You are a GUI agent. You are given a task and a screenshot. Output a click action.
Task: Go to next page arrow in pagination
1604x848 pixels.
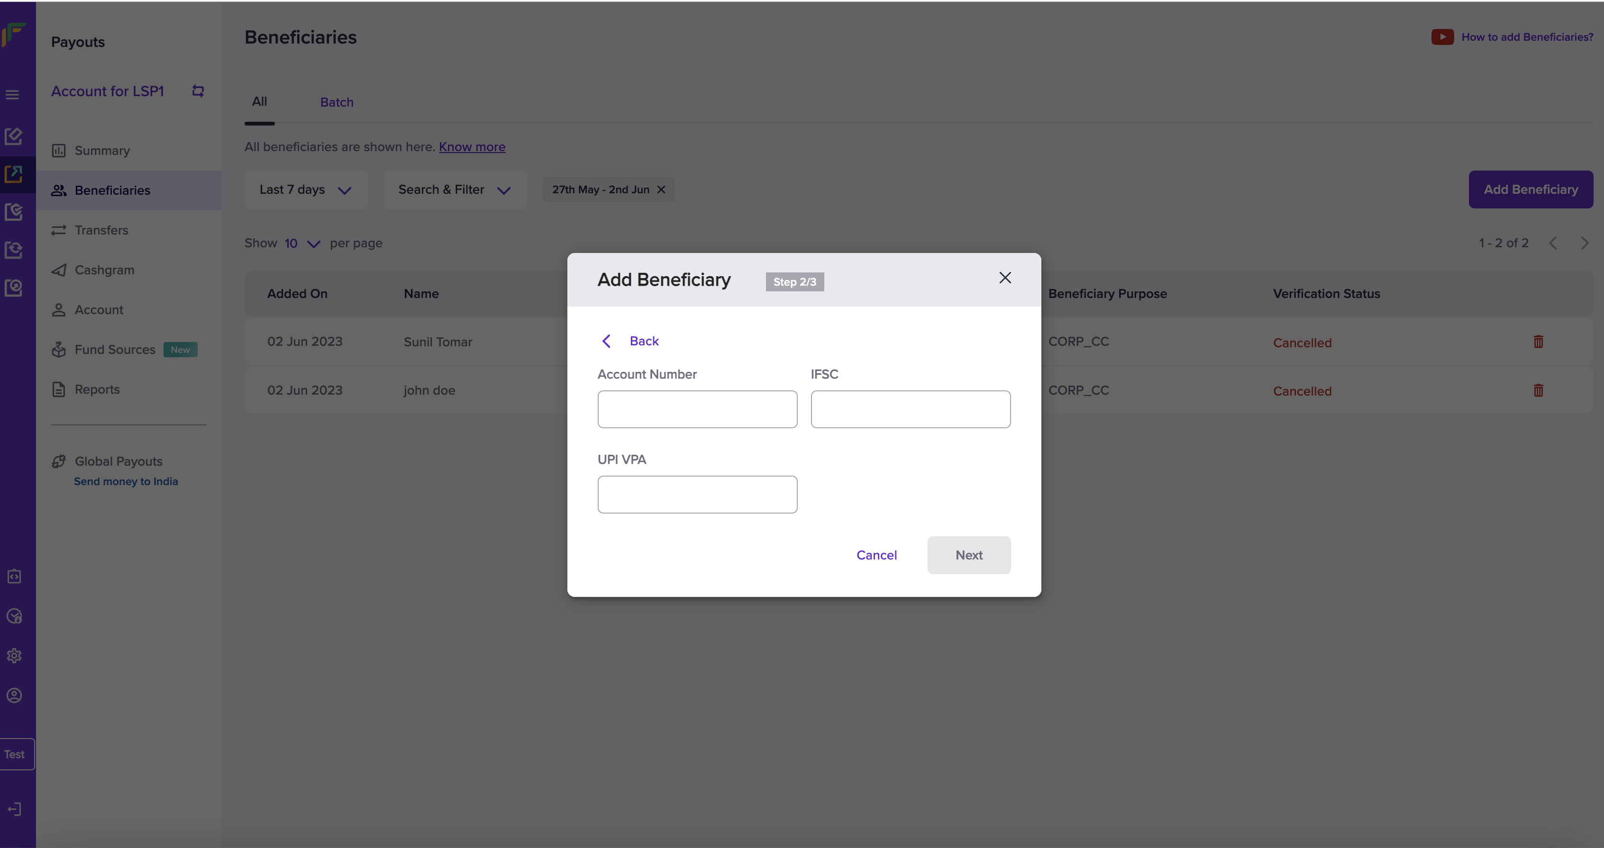[1584, 243]
